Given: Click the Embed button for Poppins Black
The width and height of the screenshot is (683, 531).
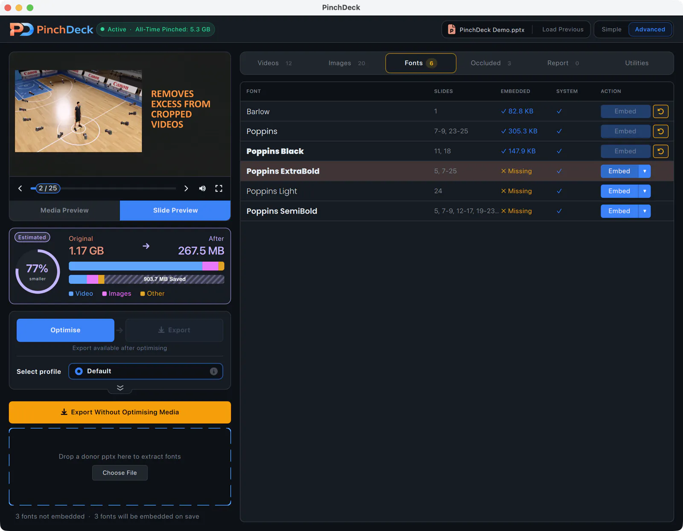Looking at the screenshot, I should [x=625, y=151].
